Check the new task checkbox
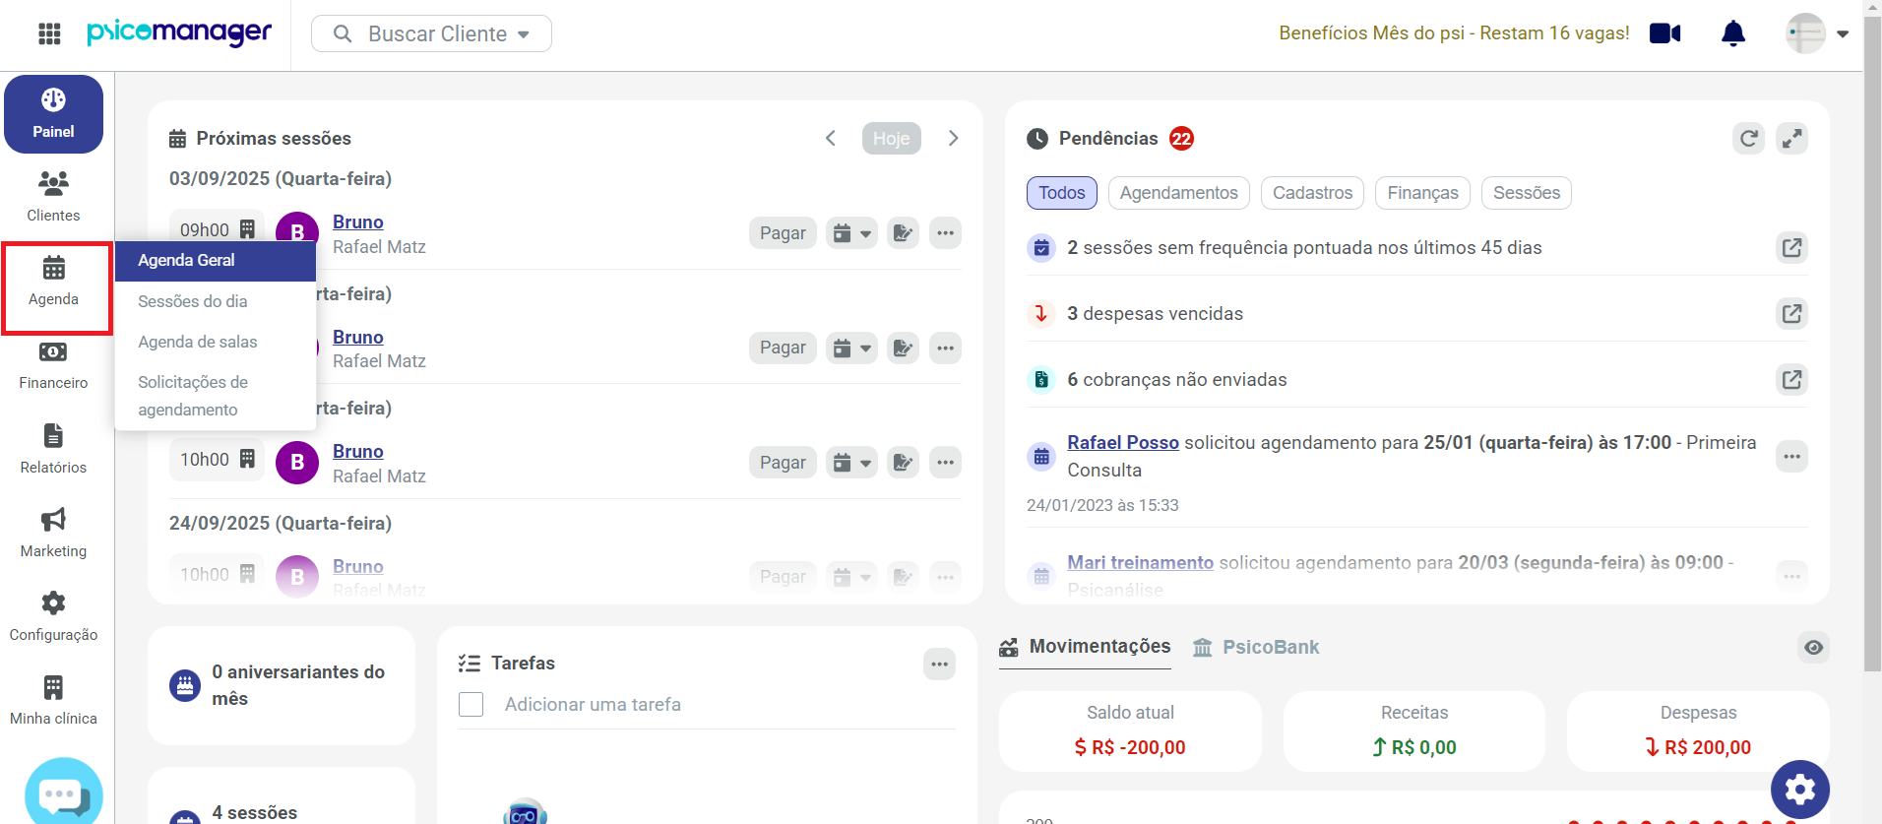Image resolution: width=1882 pixels, height=824 pixels. [x=471, y=705]
